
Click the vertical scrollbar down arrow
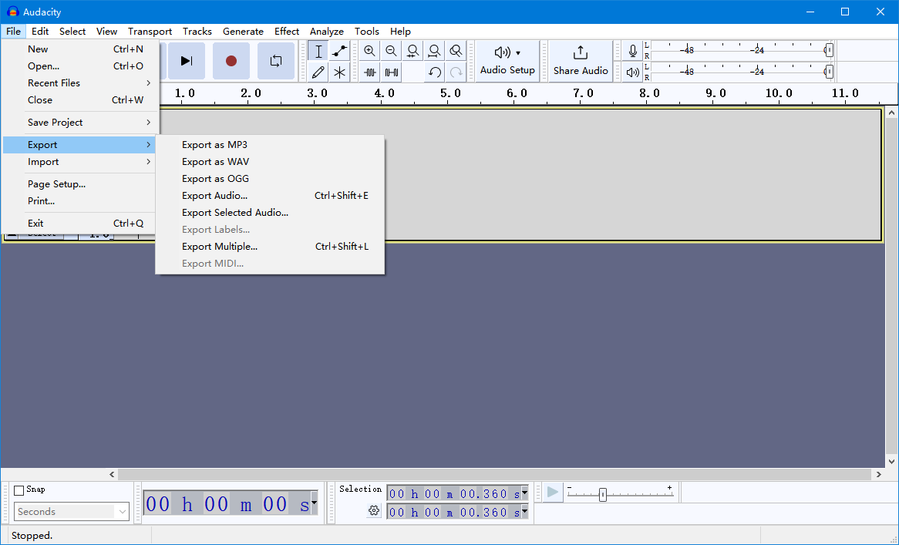[891, 462]
